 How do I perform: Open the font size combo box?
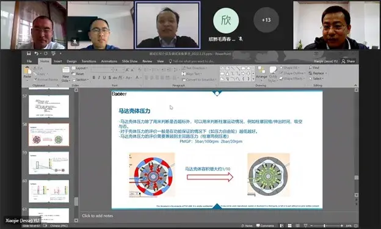(x=119, y=70)
